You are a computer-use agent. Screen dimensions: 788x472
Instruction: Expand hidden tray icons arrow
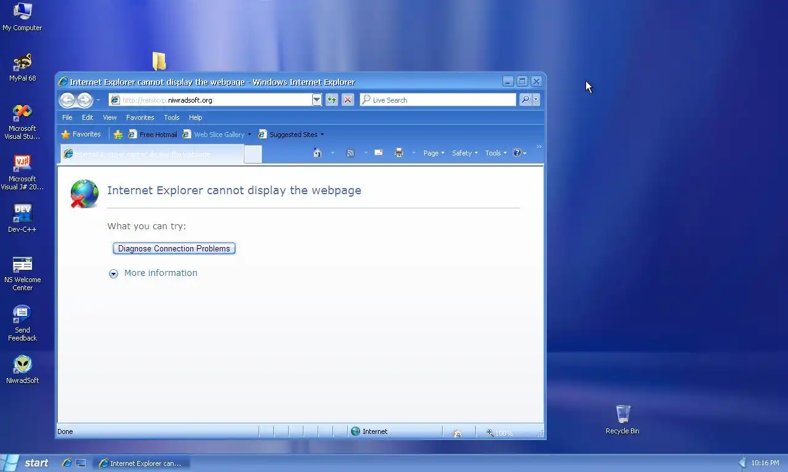[x=742, y=463]
